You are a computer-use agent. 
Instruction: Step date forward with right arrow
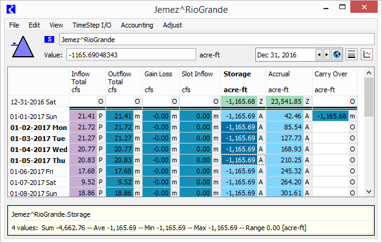tap(327, 55)
